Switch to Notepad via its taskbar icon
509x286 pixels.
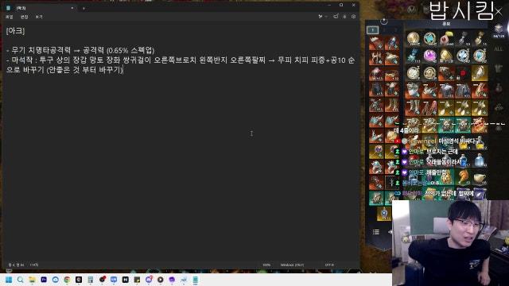196,280
